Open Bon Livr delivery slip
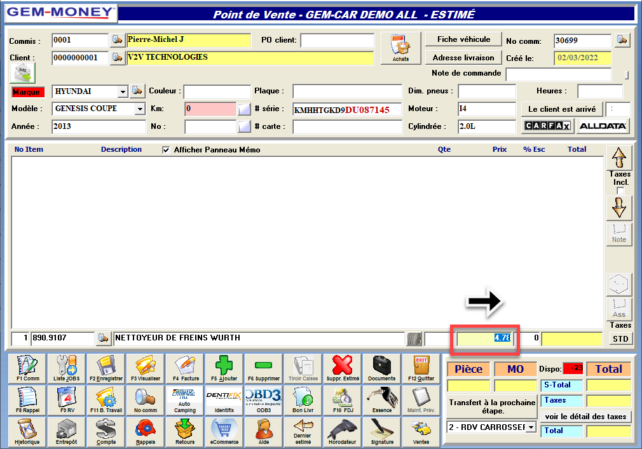The image size is (642, 449). click(x=303, y=400)
